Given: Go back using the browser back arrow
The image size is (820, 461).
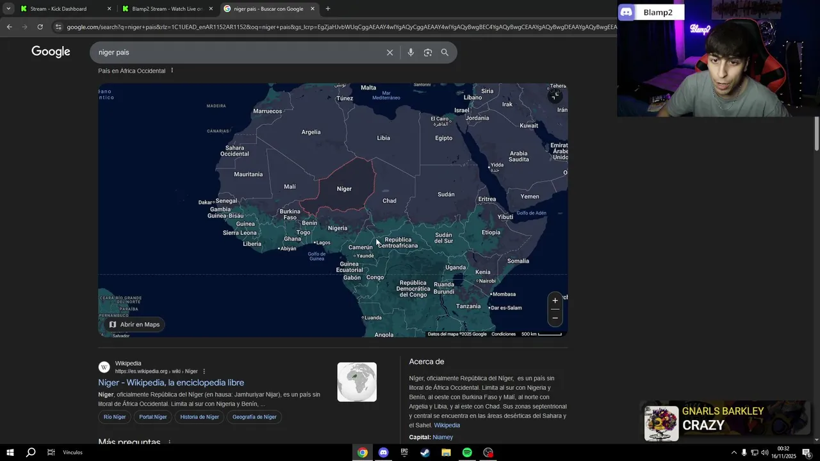Looking at the screenshot, I should [x=9, y=27].
